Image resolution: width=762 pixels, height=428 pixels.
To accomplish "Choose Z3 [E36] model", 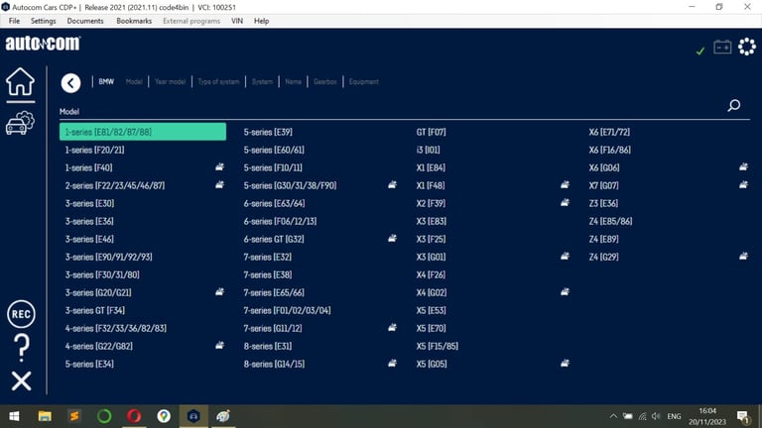I will coord(603,203).
